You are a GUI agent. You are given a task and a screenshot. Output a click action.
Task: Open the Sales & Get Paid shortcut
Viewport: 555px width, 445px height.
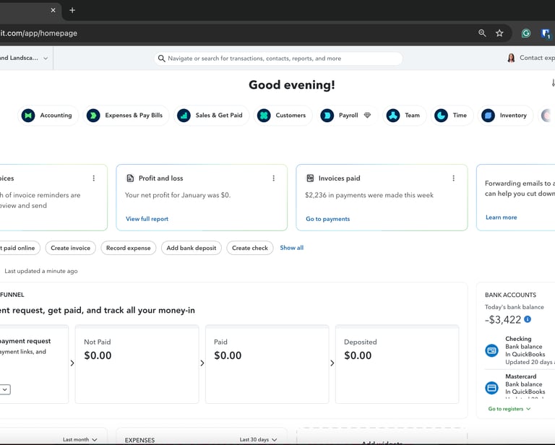[211, 116]
